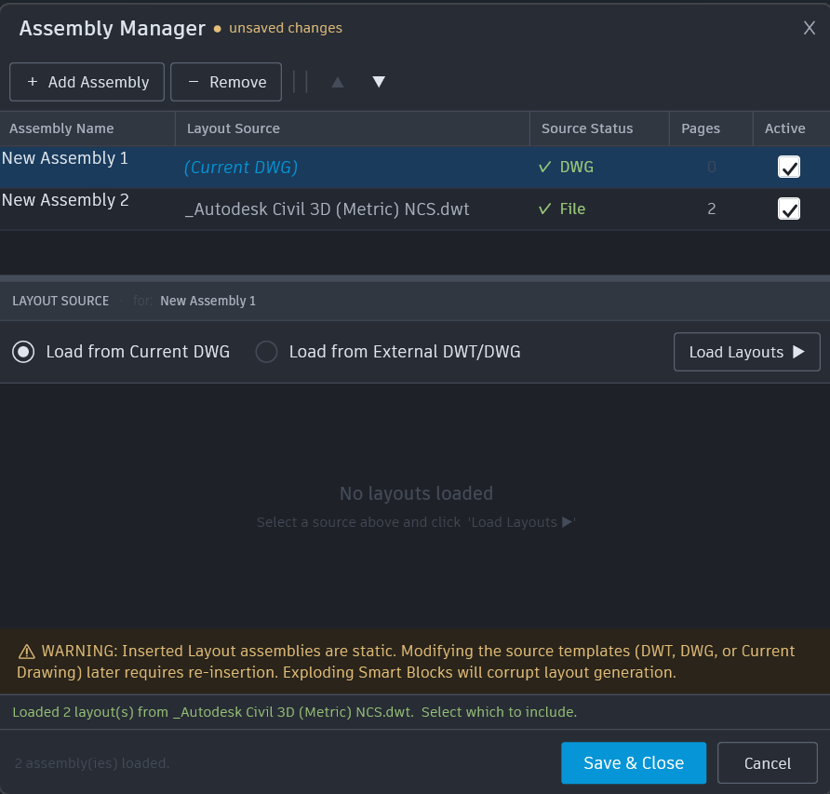Click the Pages value 2 for New Assembly 2
The height and width of the screenshot is (794, 830).
tap(712, 209)
